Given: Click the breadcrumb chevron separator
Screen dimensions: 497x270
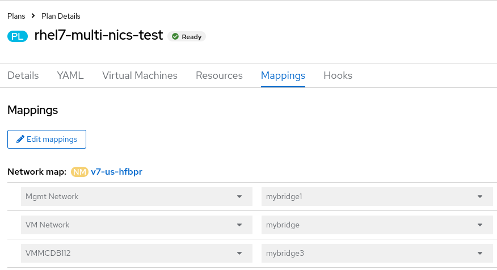Looking at the screenshot, I should 33,16.
